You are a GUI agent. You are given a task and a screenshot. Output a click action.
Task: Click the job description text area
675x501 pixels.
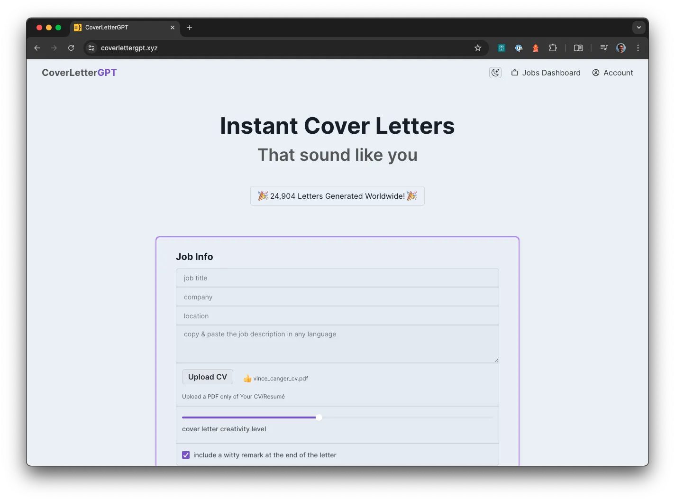click(337, 343)
